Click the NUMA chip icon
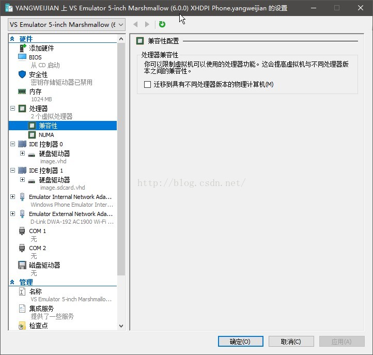Image resolution: width=373 pixels, height=355 pixels. coord(32,135)
